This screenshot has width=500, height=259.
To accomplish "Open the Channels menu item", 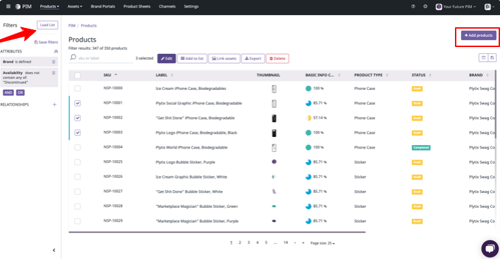I will click(167, 6).
